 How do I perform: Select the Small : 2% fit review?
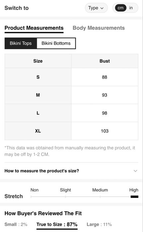pos(16,224)
